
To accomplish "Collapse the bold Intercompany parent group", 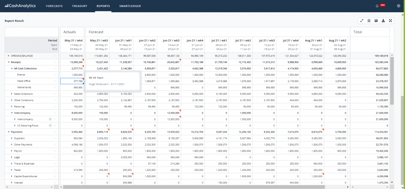I will tap(11, 113).
